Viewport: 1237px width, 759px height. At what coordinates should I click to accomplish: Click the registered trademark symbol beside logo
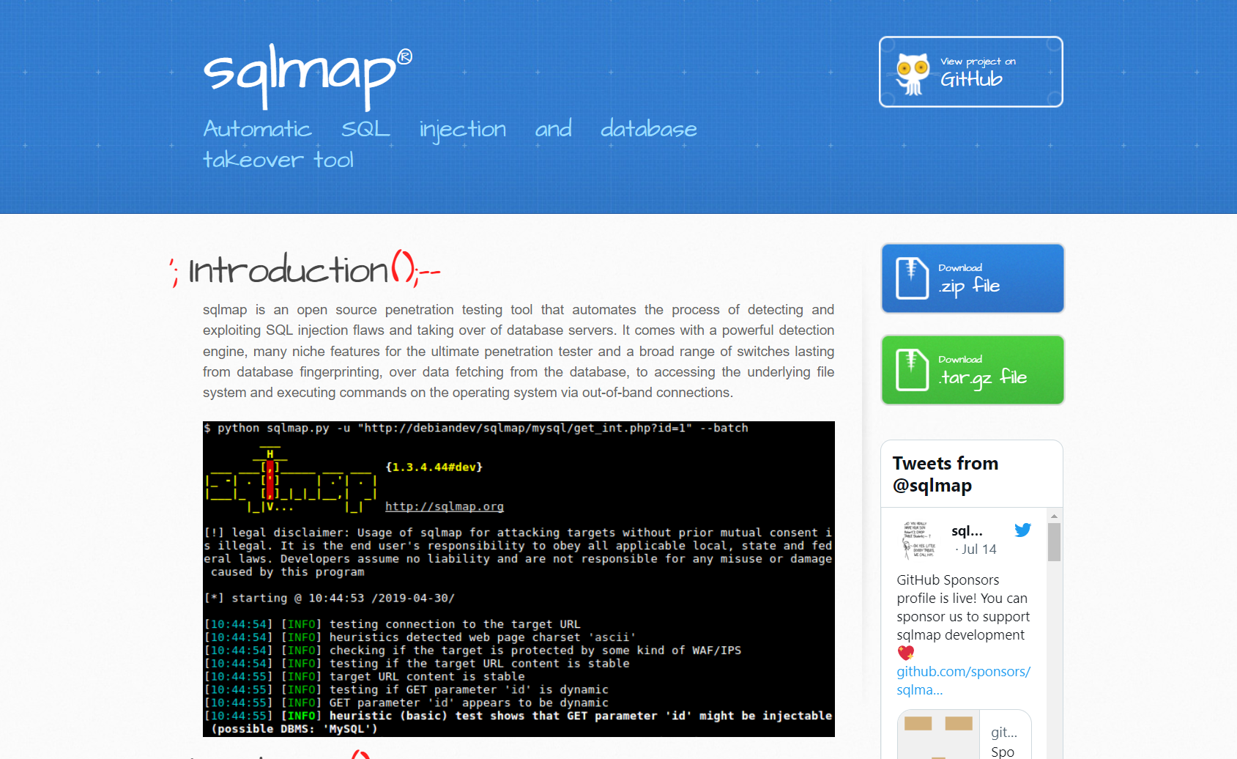[404, 56]
